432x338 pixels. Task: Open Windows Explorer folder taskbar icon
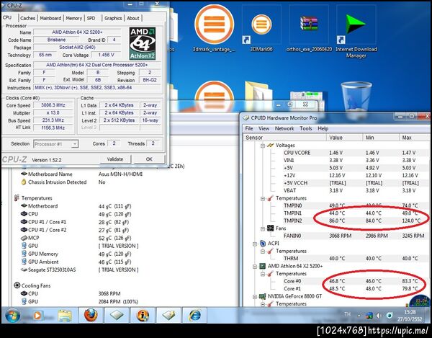[x=65, y=315]
